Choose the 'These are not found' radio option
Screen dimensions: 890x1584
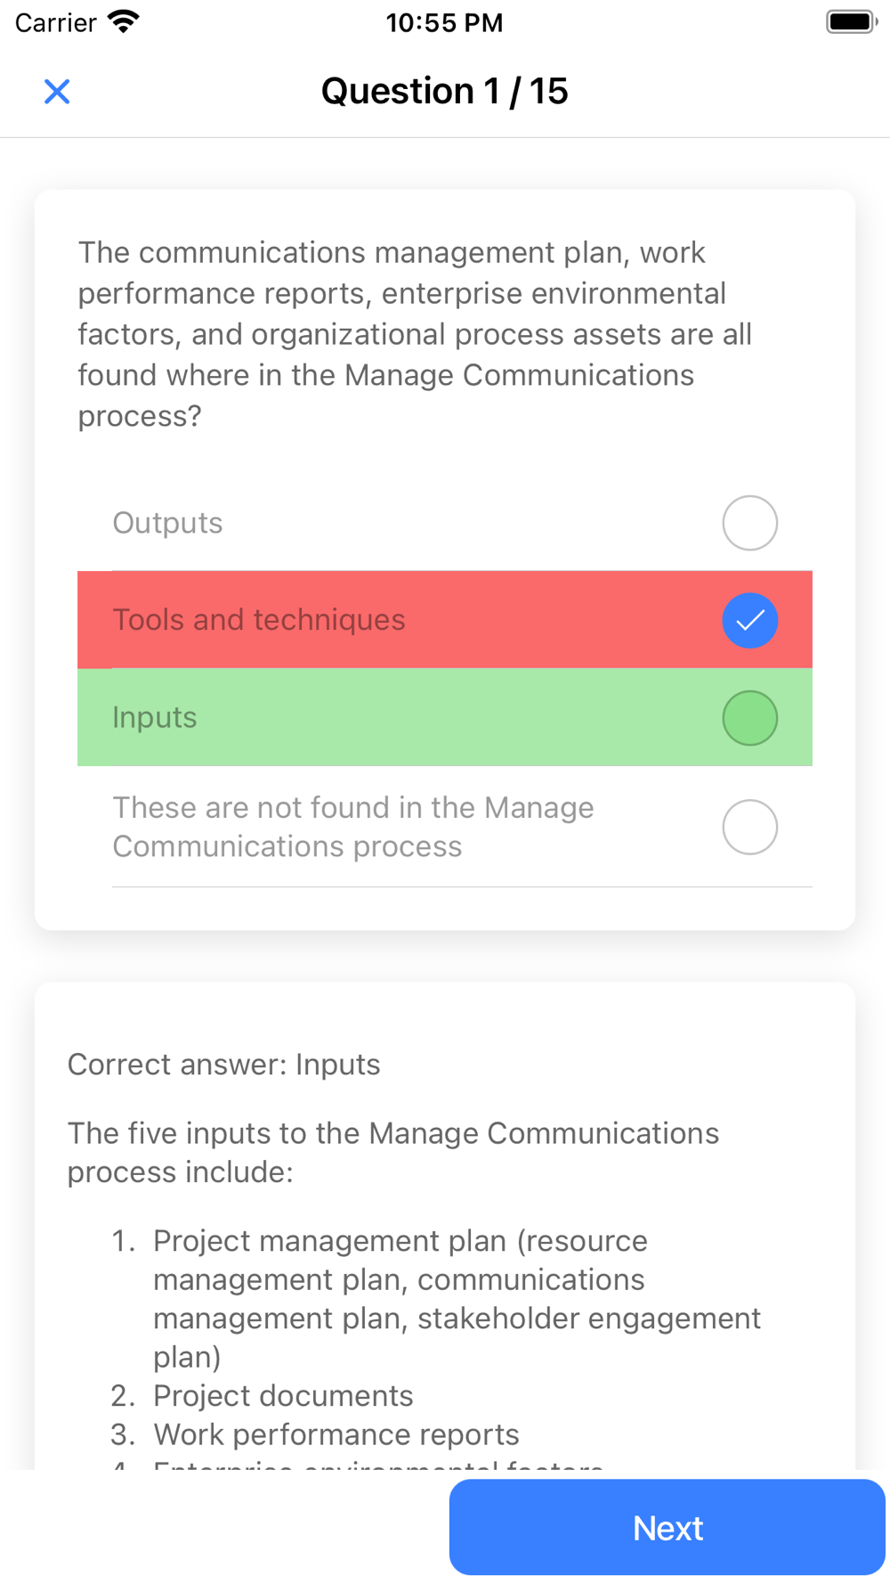[749, 827]
